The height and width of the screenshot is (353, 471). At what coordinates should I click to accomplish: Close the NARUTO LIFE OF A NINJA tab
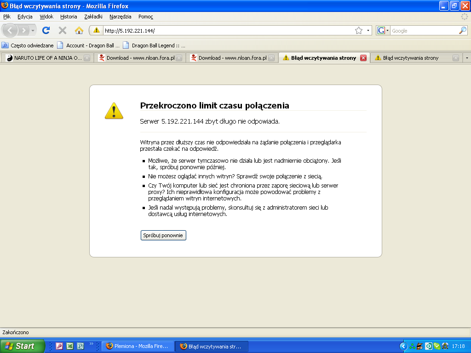(x=87, y=58)
